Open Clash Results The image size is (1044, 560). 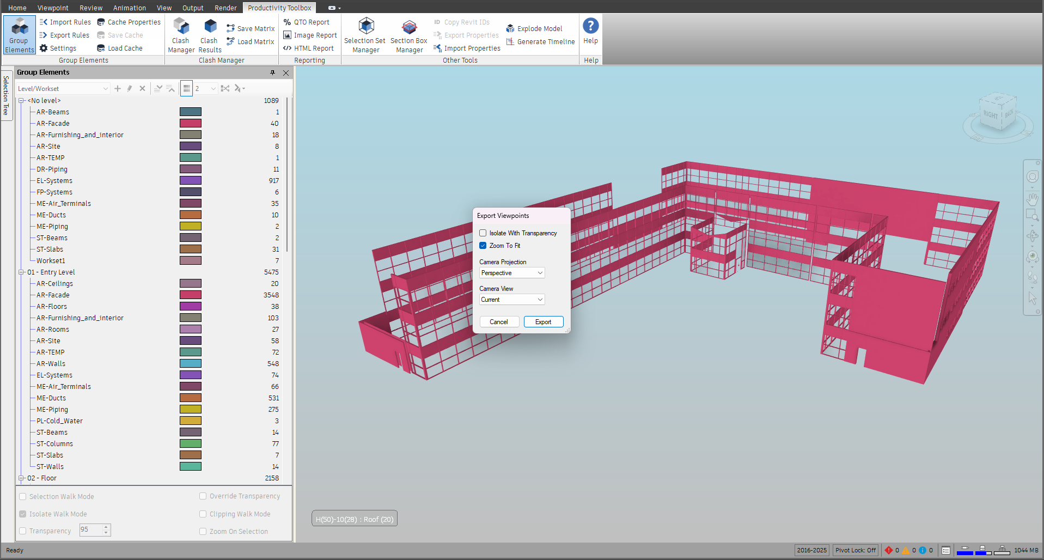tap(210, 35)
